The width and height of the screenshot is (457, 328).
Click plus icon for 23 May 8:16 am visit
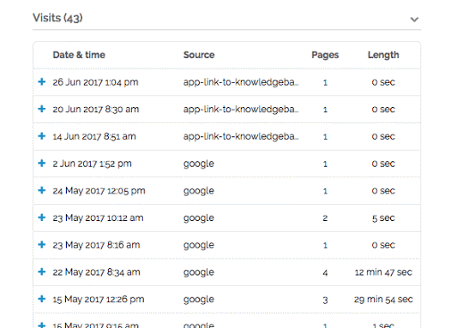tap(42, 244)
